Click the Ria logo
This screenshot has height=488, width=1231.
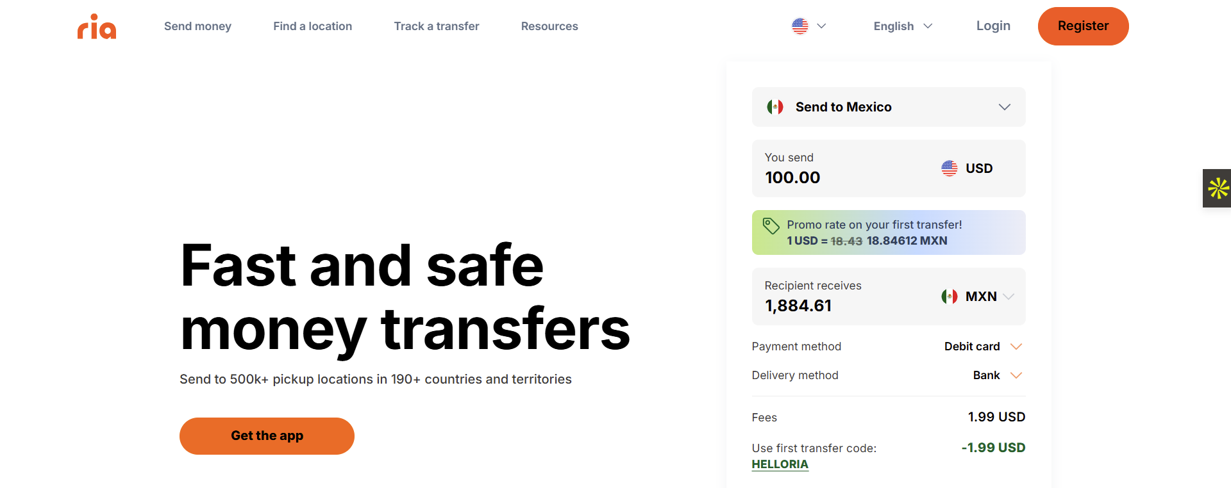pos(97,26)
